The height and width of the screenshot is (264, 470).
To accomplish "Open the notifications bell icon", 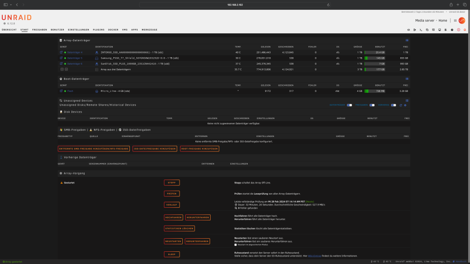I will pyautogui.click(x=465, y=30).
